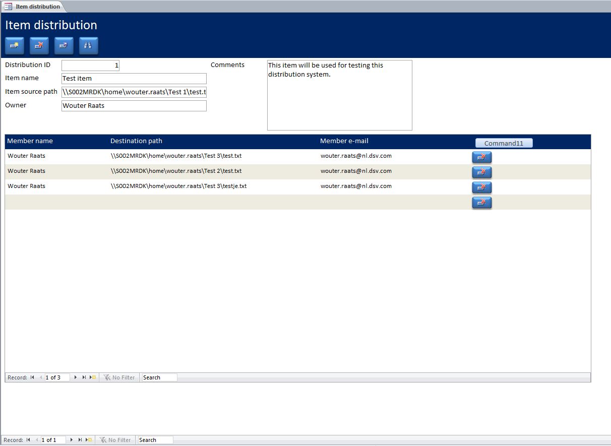Click destination path ending Test 3\test.txt
Screen dimensions: 611x446
[176, 156]
